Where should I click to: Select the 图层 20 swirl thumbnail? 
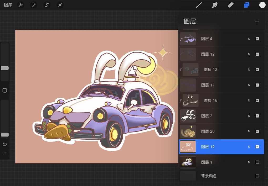point(188,131)
